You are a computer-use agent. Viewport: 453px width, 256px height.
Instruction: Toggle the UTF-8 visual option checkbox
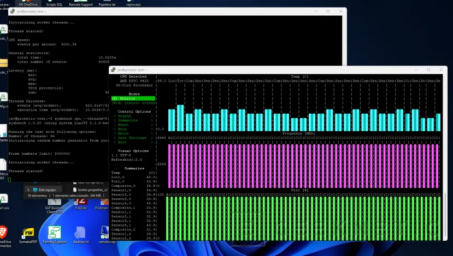point(115,155)
